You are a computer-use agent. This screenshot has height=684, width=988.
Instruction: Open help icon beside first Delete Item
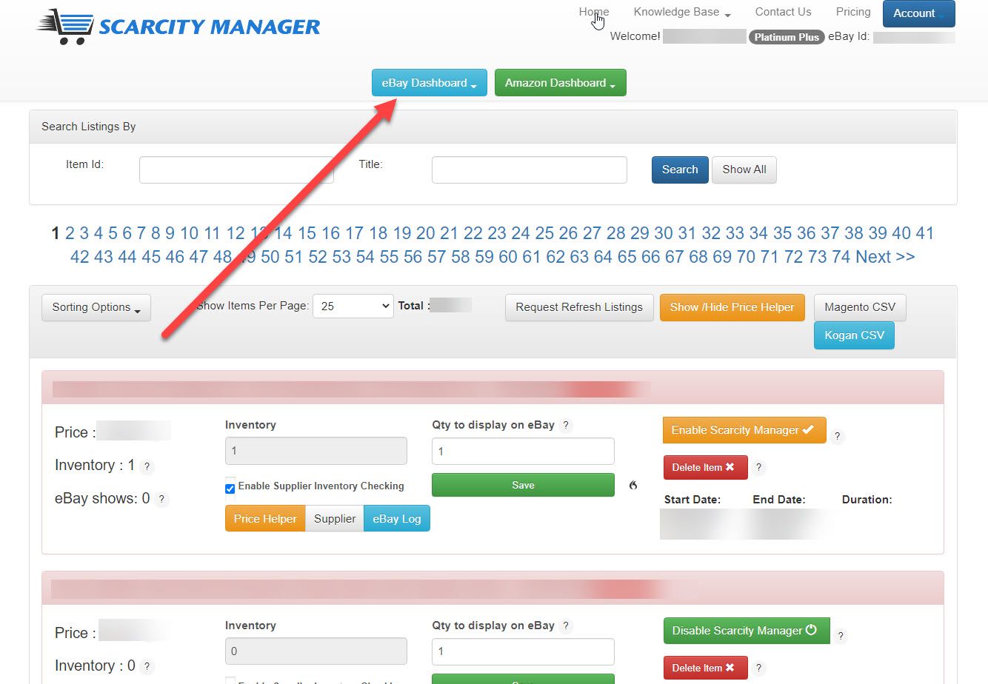758,467
